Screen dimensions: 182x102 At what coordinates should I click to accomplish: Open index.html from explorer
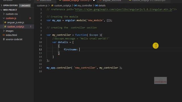coord(11,35)
